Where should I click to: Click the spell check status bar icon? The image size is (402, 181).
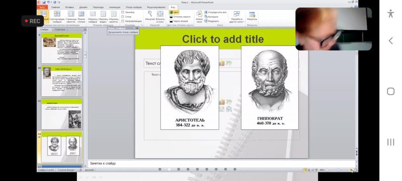tap(80, 170)
